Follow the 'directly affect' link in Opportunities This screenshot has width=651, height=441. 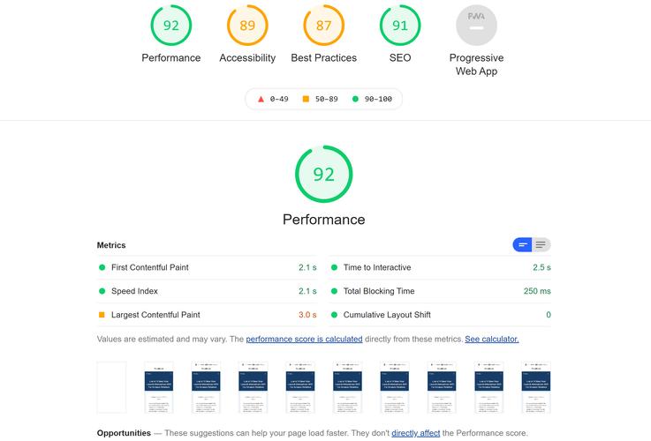point(415,433)
